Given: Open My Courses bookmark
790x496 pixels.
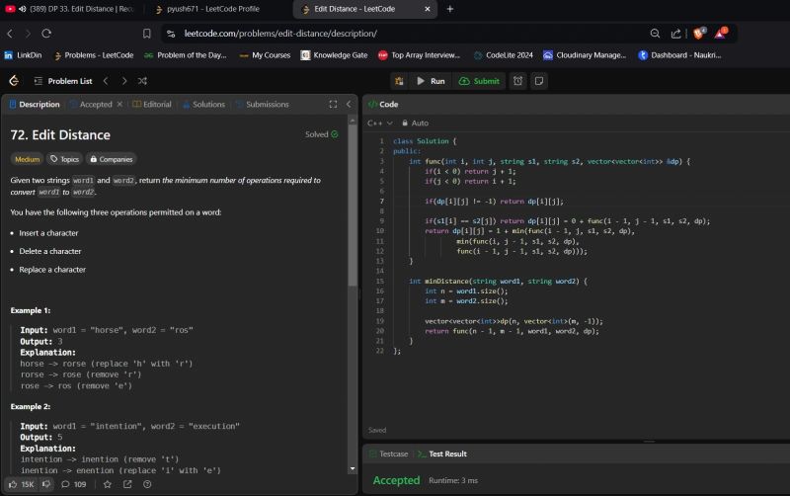Looking at the screenshot, I should click(265, 55).
